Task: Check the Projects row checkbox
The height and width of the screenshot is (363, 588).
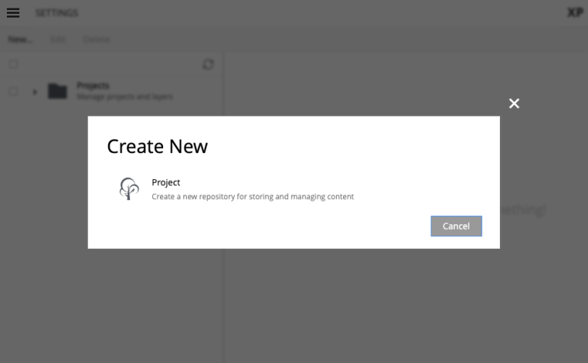Action: click(13, 91)
